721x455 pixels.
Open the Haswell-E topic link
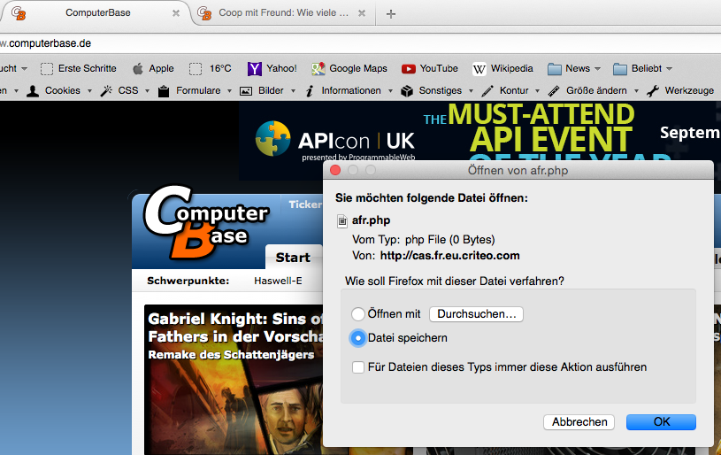pyautogui.click(x=278, y=281)
